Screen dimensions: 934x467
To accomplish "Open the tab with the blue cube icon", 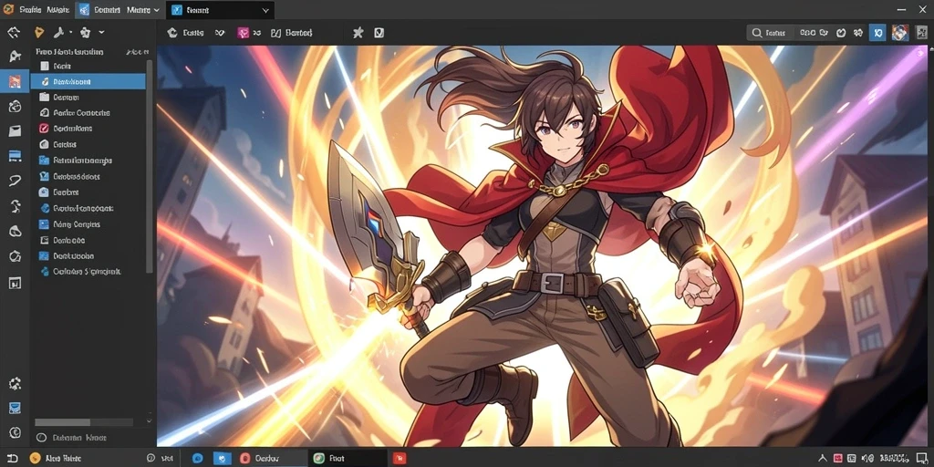I will (x=99, y=9).
